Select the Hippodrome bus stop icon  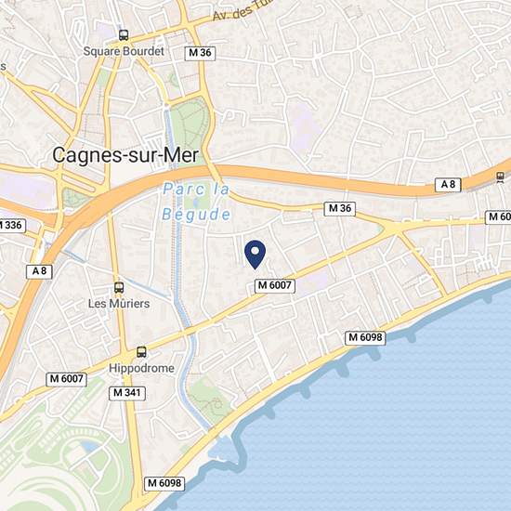point(141,352)
